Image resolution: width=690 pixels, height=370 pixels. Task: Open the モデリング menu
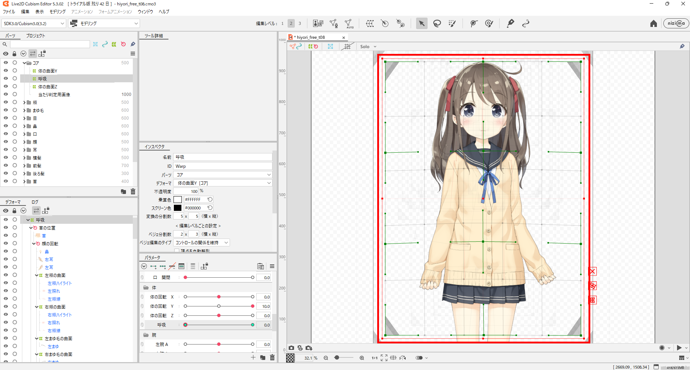(x=58, y=11)
